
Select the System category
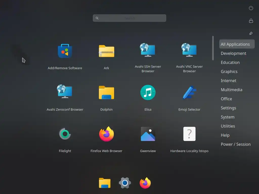[227, 117]
